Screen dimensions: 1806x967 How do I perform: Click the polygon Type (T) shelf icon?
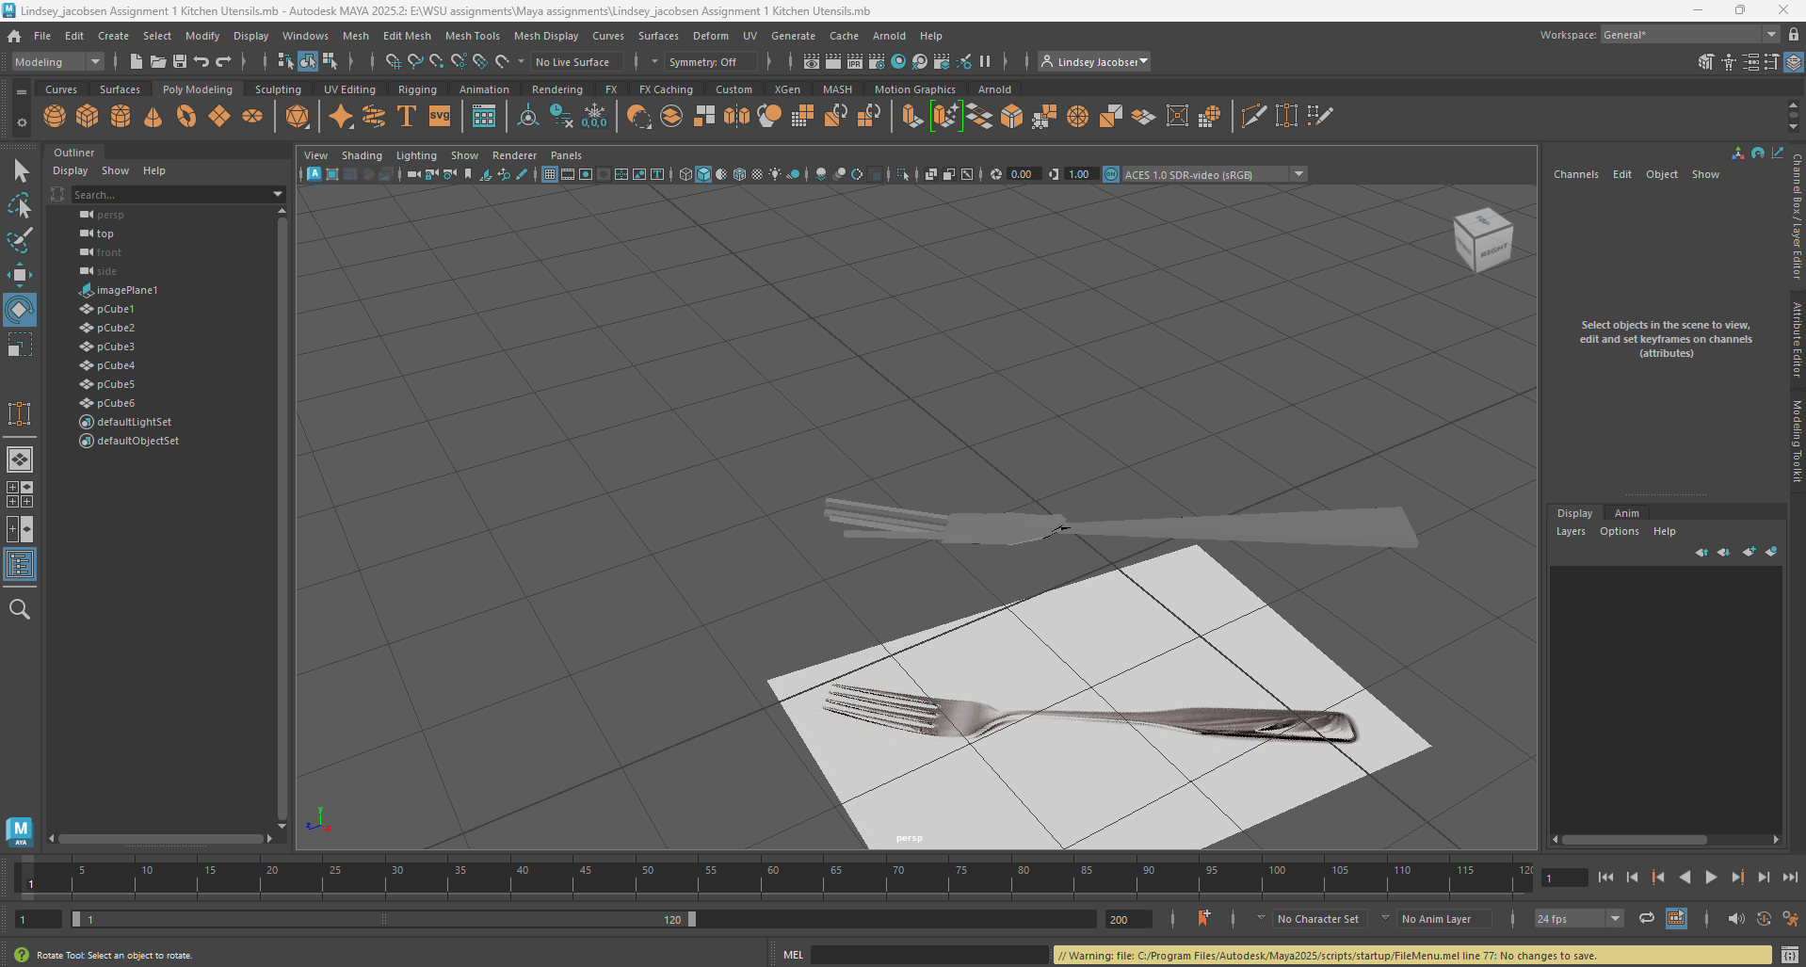(x=406, y=116)
